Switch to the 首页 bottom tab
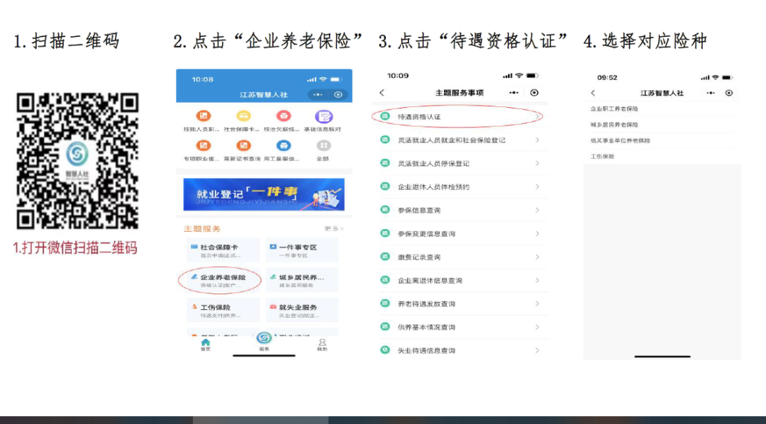 tap(206, 345)
